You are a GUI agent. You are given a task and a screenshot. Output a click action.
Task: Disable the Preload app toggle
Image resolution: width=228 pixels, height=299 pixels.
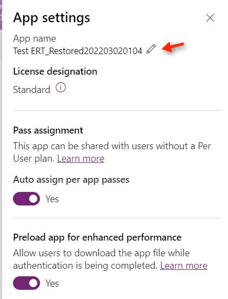point(26,283)
